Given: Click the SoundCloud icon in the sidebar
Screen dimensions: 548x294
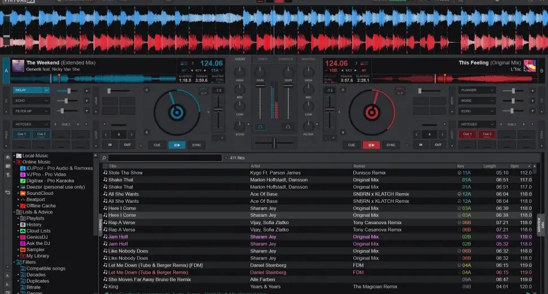Looking at the screenshot, I should 23,193.
